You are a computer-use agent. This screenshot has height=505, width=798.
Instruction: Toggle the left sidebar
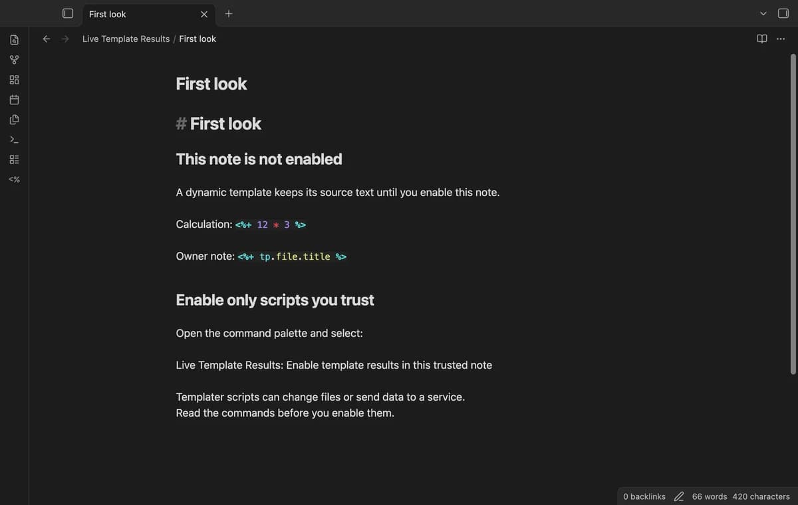[67, 13]
